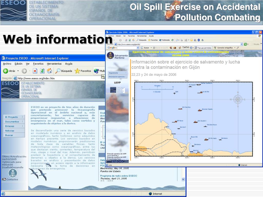
Task: Open Ayuda menu in Proyecto ESEOO window
Action: click(x=69, y=64)
